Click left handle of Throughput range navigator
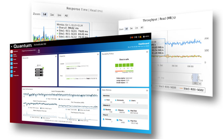 click(x=192, y=77)
